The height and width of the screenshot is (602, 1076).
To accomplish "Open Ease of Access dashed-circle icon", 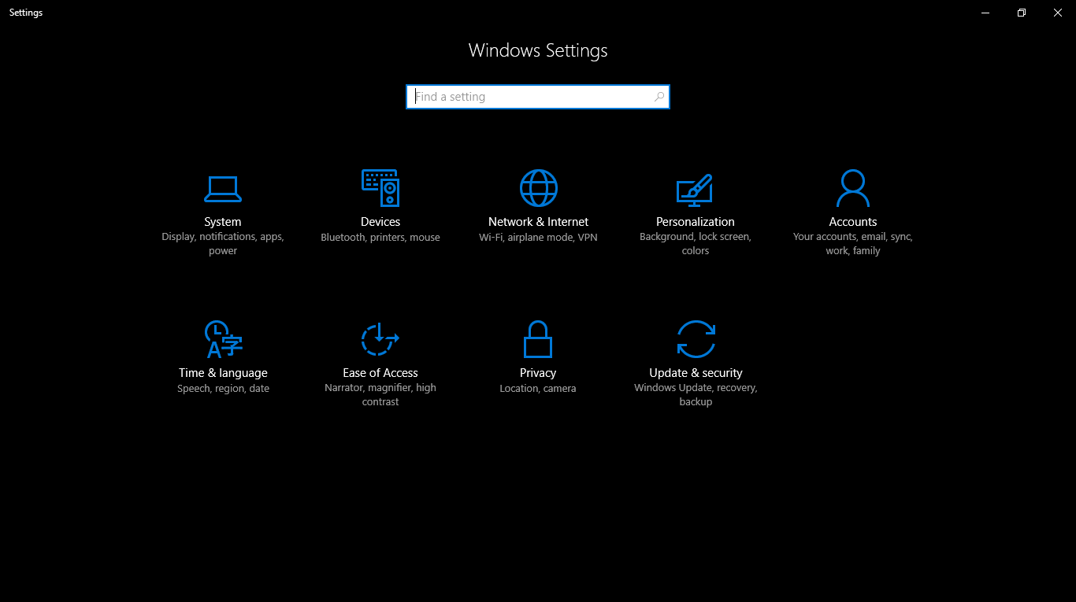I will pyautogui.click(x=380, y=339).
